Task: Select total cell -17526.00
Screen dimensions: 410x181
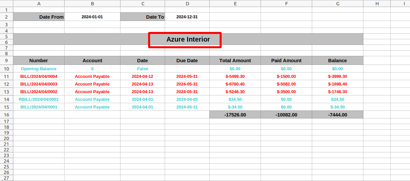Action: pos(235,114)
